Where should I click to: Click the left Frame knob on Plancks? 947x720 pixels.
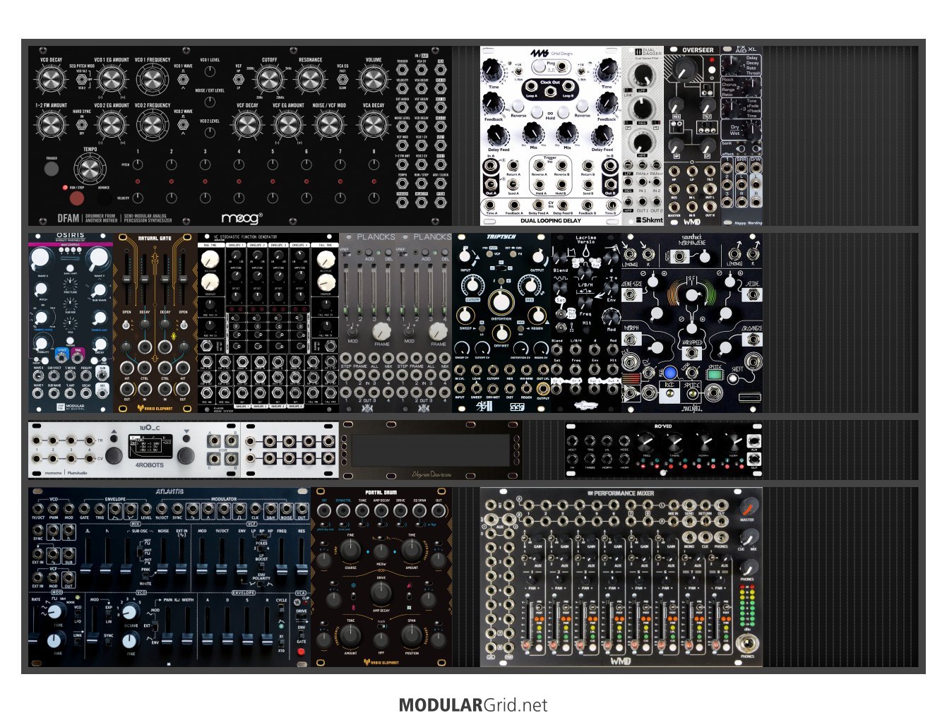coord(382,330)
